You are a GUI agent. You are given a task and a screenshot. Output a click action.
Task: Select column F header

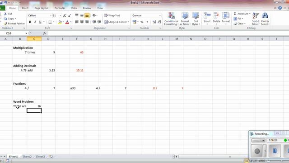click(x=77, y=39)
